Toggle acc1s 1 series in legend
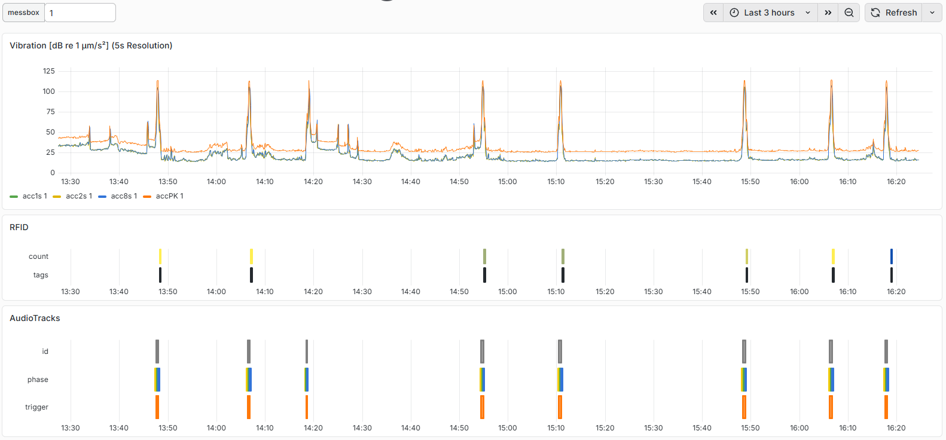 [x=29, y=196]
